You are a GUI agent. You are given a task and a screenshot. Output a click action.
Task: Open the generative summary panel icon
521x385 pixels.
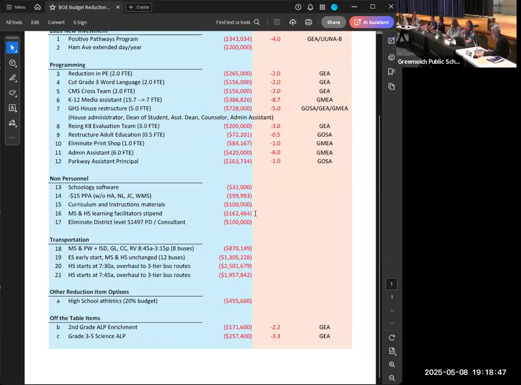point(392,41)
